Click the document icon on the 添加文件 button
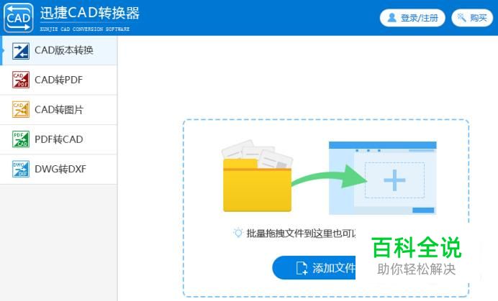Screen dimensions: 498x301 click(302, 268)
